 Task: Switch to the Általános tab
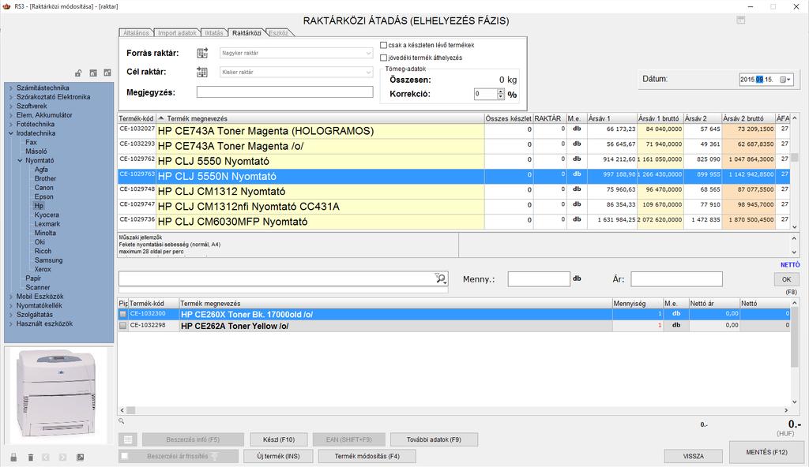coord(136,33)
